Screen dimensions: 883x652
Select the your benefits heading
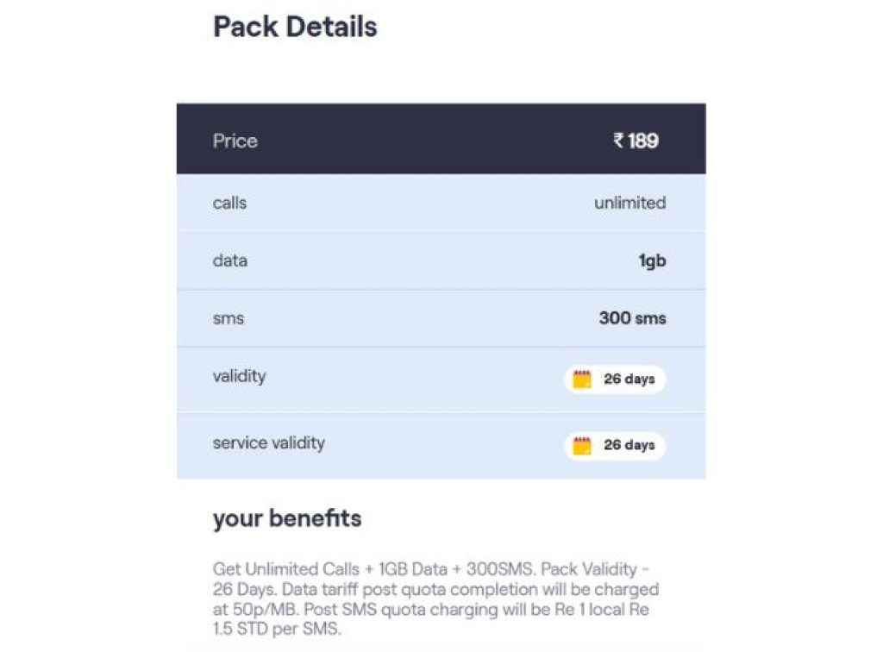pyautogui.click(x=287, y=518)
